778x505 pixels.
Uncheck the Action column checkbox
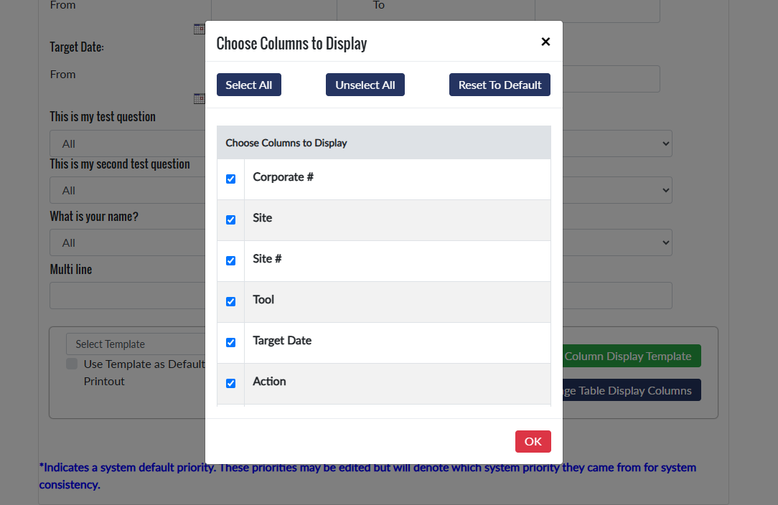coord(230,383)
